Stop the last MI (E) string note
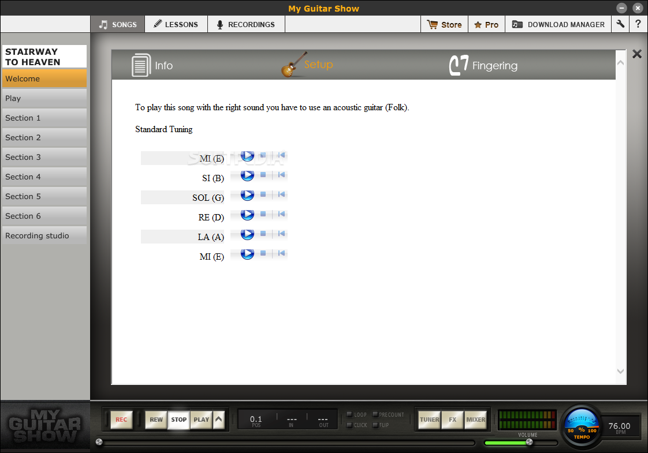Image resolution: width=648 pixels, height=453 pixels. pos(263,253)
